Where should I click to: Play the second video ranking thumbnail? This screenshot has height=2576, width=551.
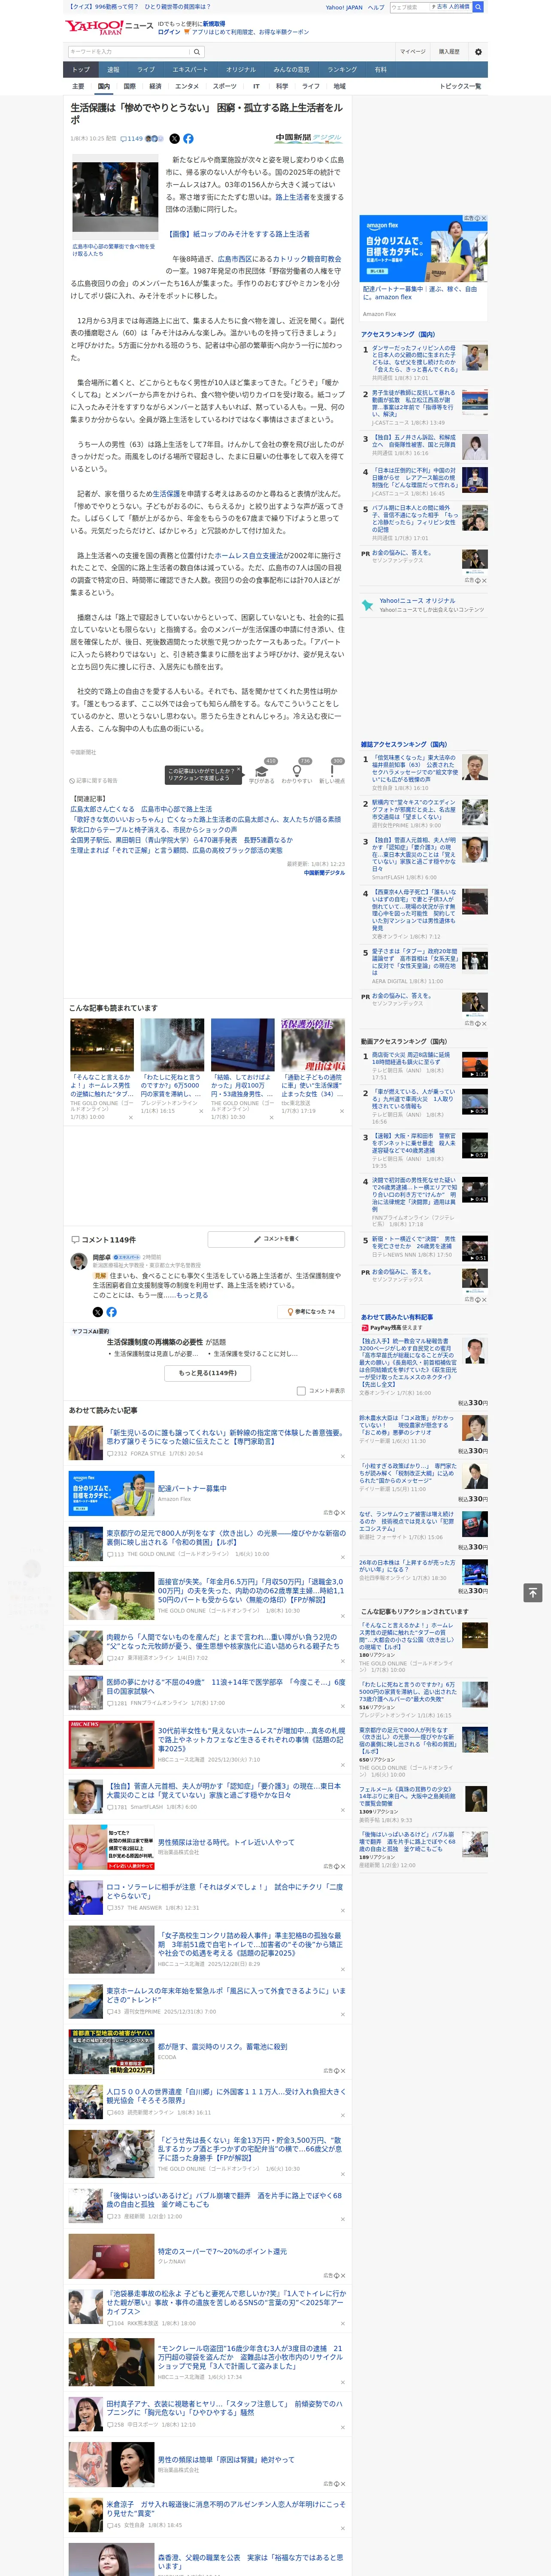[475, 1102]
